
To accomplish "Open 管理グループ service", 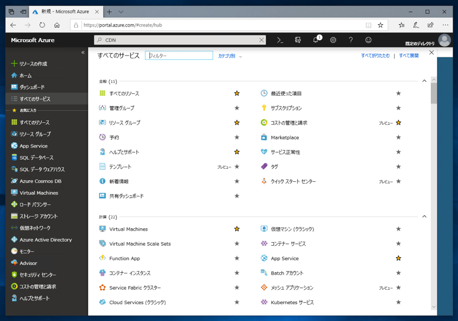I will [x=122, y=108].
